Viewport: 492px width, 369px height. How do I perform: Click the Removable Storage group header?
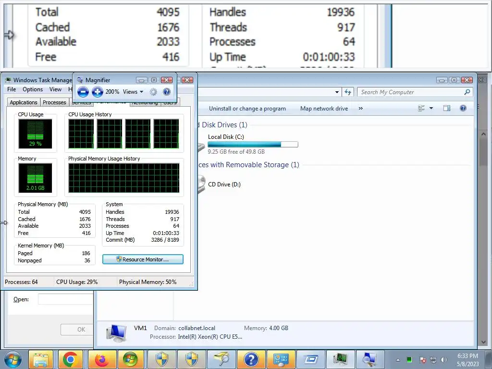pyautogui.click(x=248, y=165)
